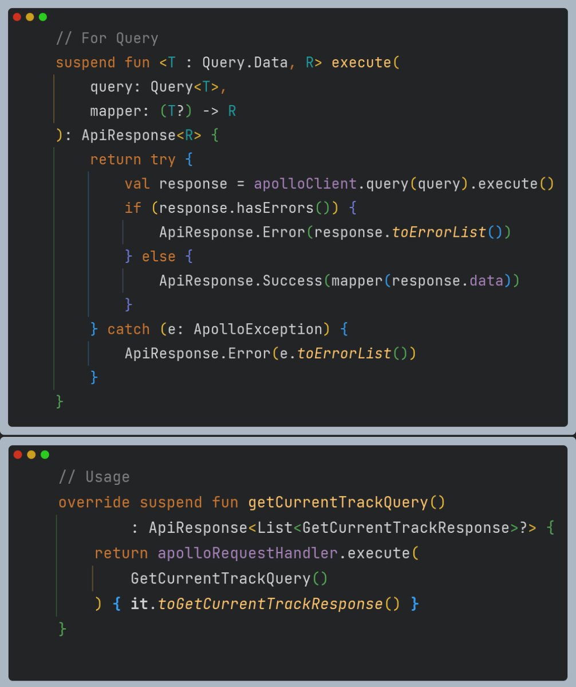Click the "ApiResponse.Error(e.toErrorList())" line
576x687 pixels.
point(270,354)
